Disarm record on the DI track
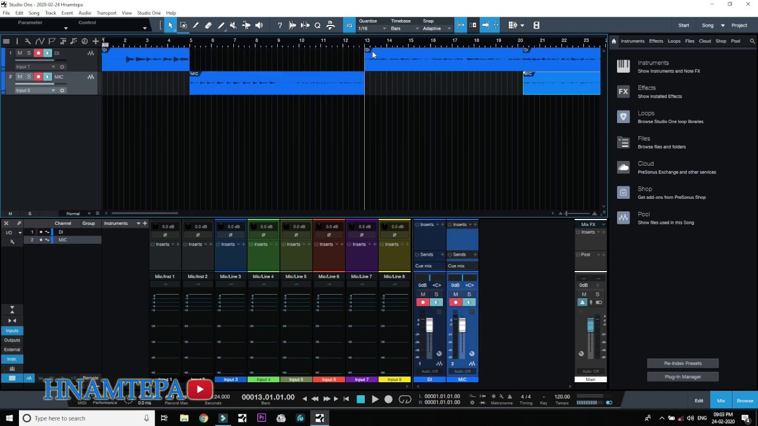 (38, 53)
